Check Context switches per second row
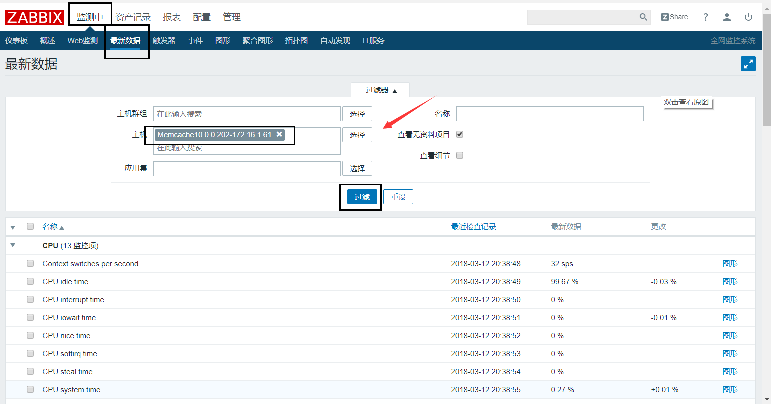The width and height of the screenshot is (771, 404). pyautogui.click(x=30, y=263)
